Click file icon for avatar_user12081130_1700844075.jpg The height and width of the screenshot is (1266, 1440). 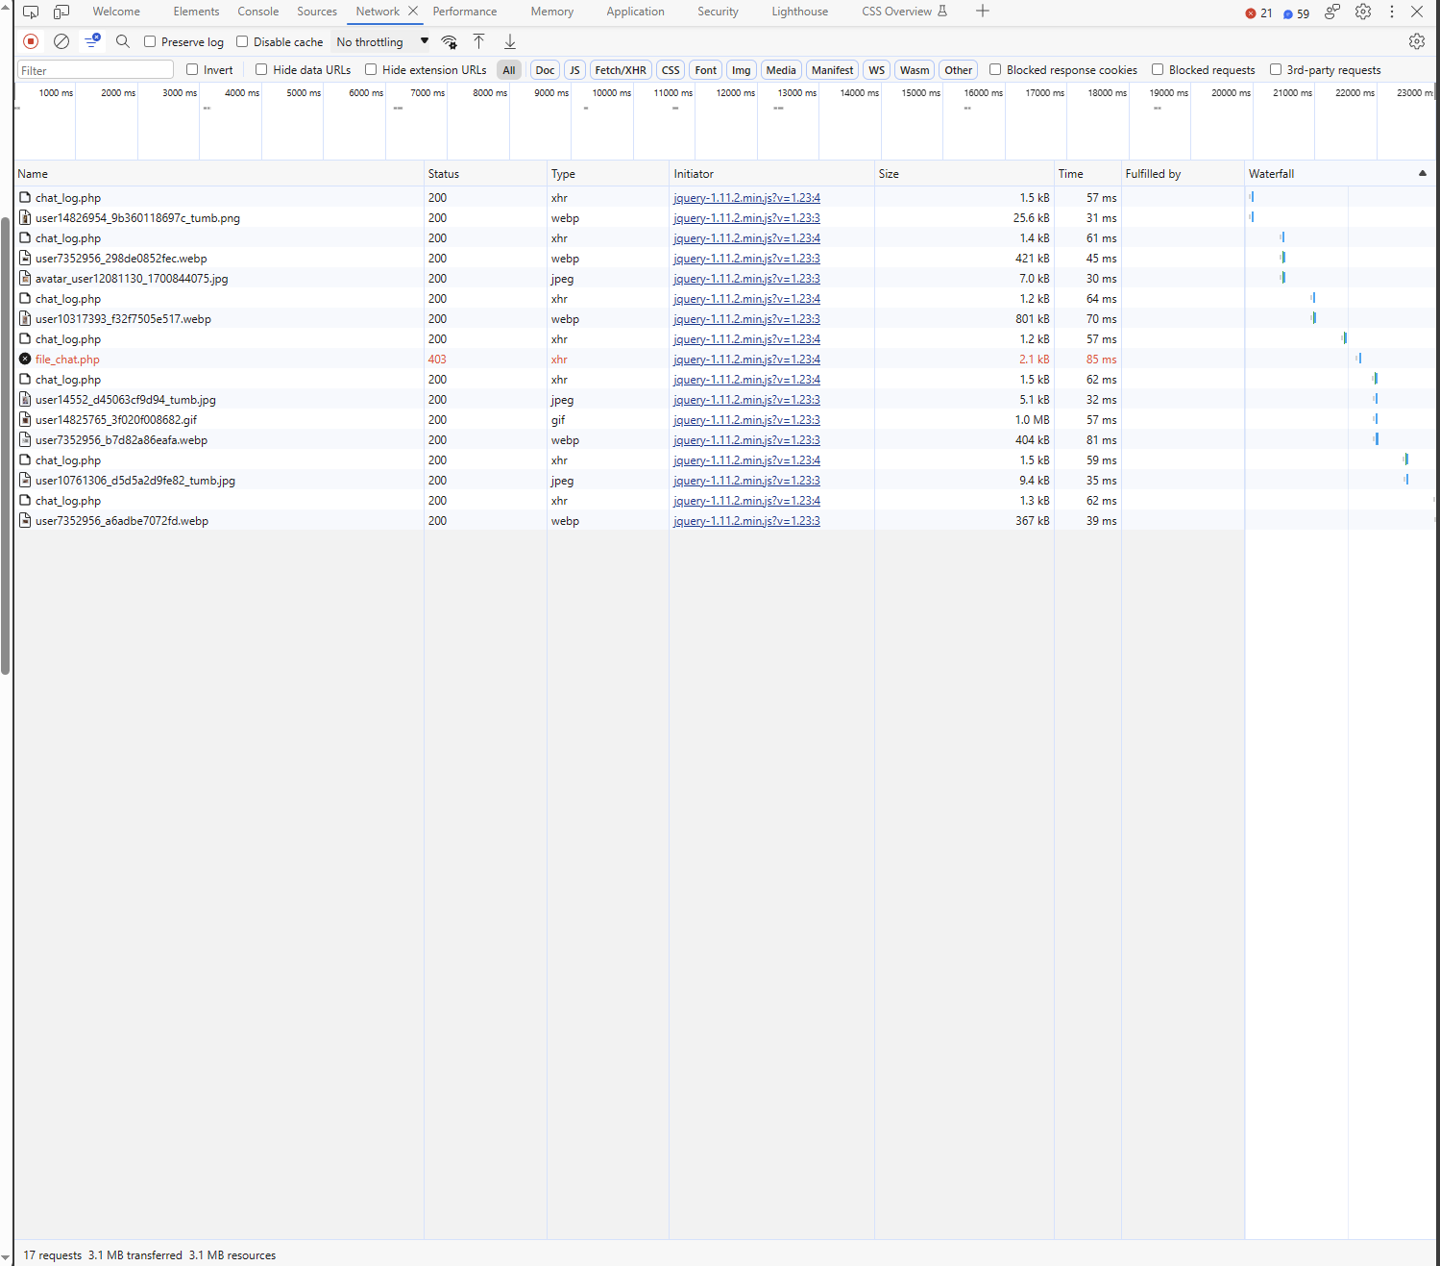point(25,278)
